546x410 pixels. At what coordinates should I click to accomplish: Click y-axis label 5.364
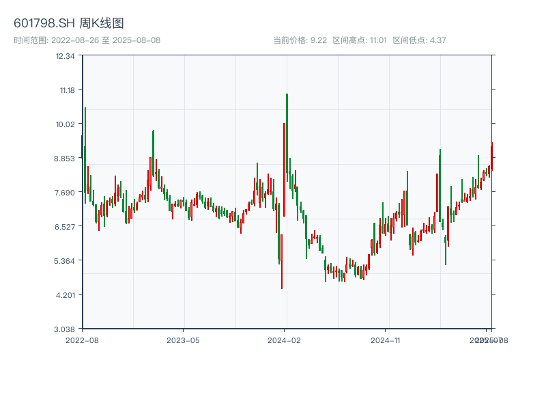[x=64, y=261]
